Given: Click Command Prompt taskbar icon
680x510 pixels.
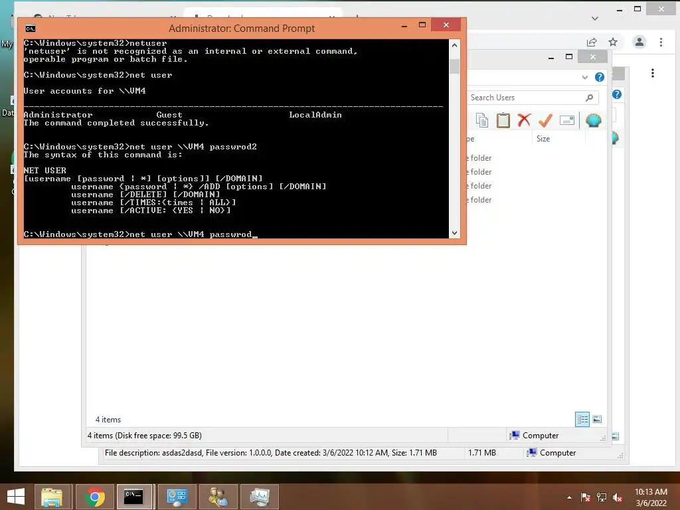Looking at the screenshot, I should pos(134,497).
